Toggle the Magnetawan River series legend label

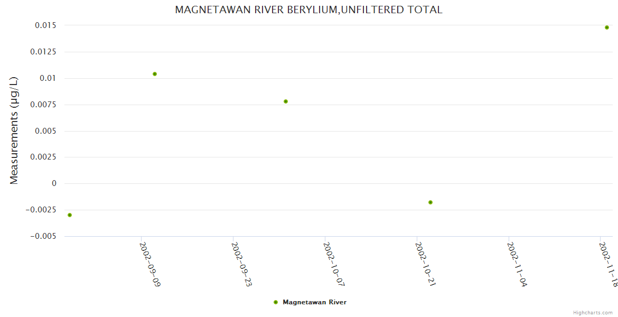(x=314, y=302)
